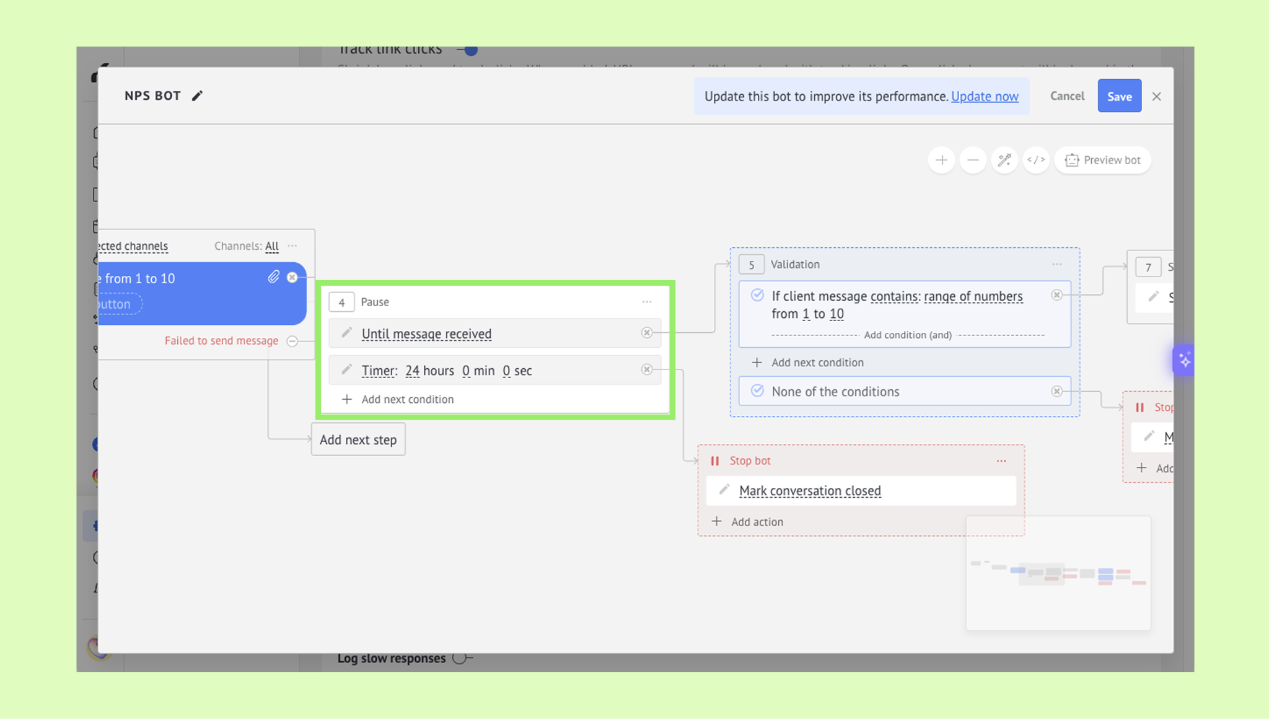Edit the NPS BOT name pencil icon

[x=197, y=95]
